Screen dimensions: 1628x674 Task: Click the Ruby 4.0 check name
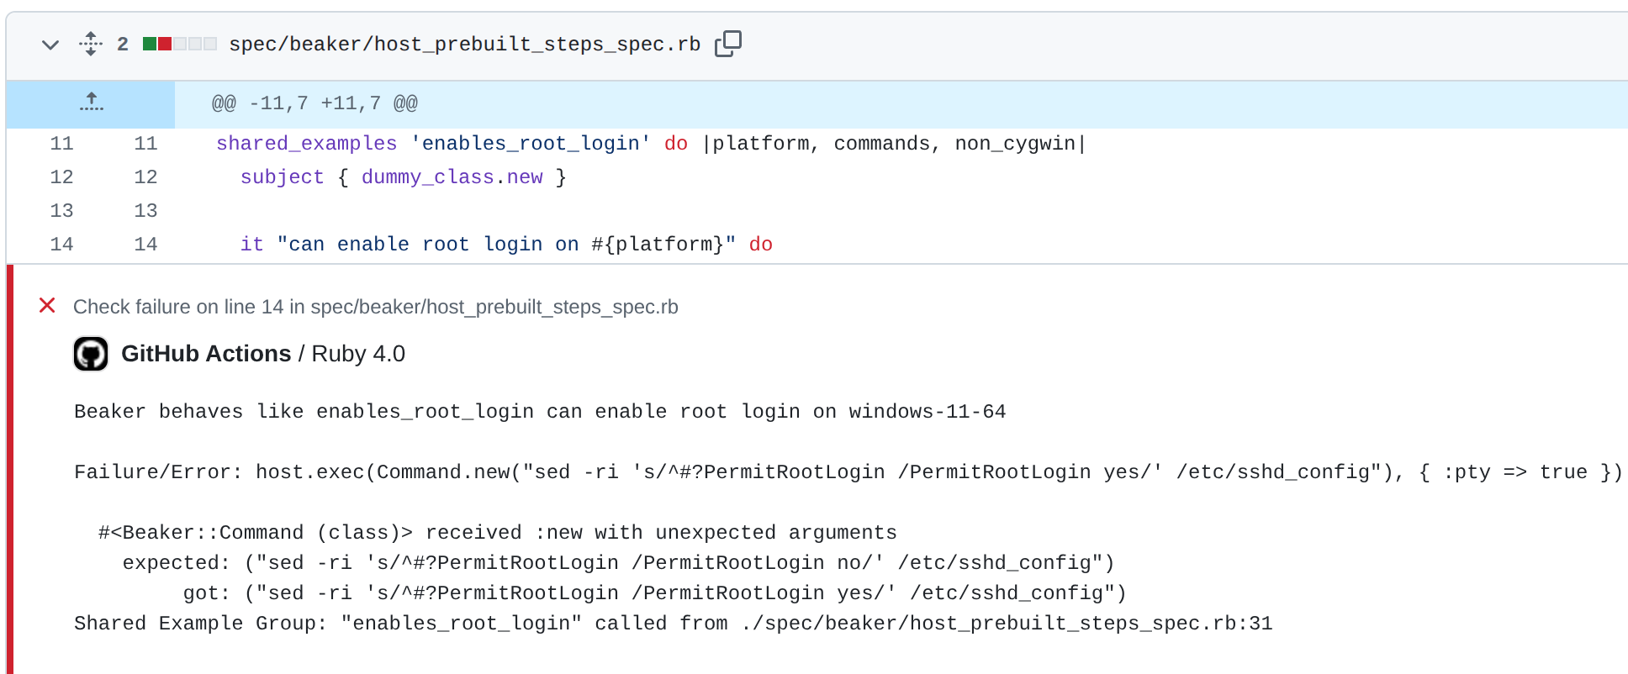click(x=358, y=354)
